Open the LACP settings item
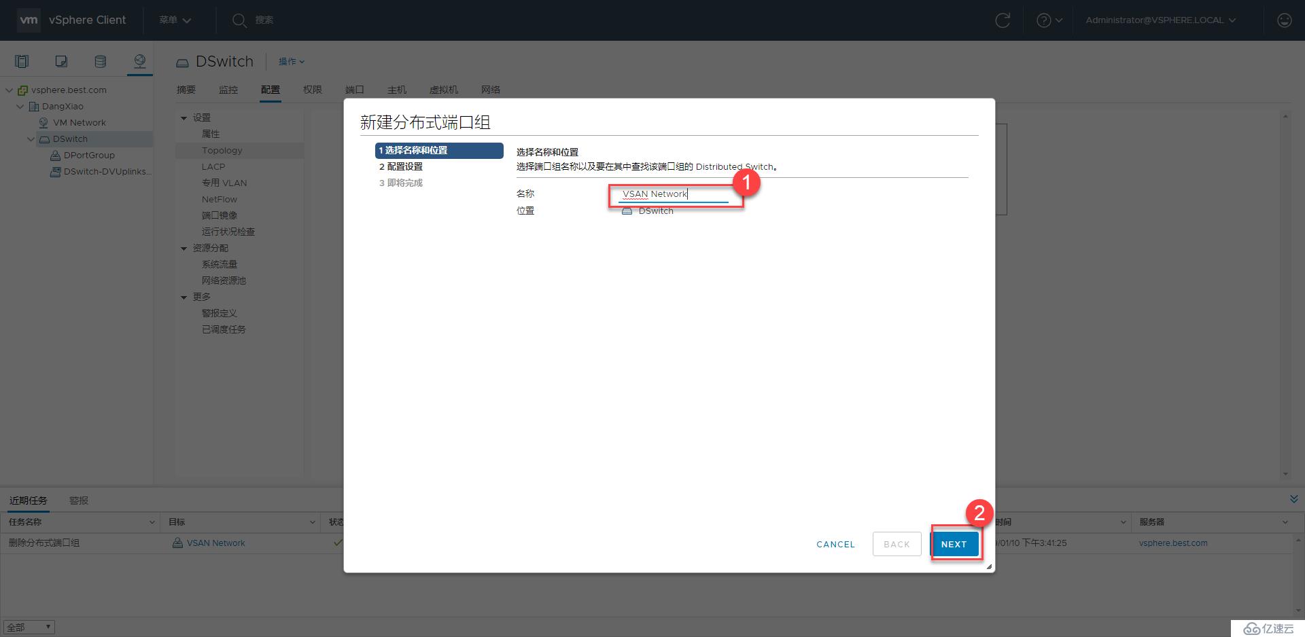 (213, 167)
